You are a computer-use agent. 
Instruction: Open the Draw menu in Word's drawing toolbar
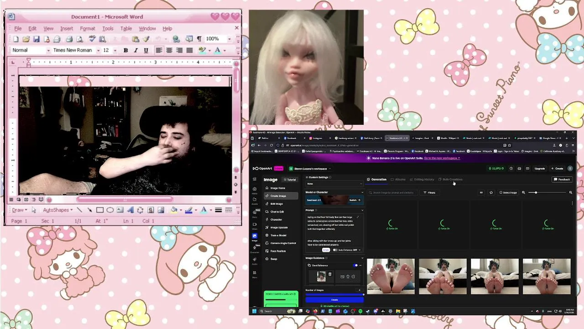[19, 210]
